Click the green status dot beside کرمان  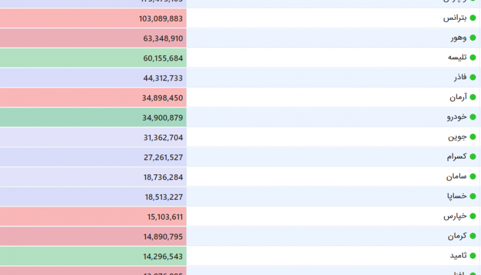point(473,236)
